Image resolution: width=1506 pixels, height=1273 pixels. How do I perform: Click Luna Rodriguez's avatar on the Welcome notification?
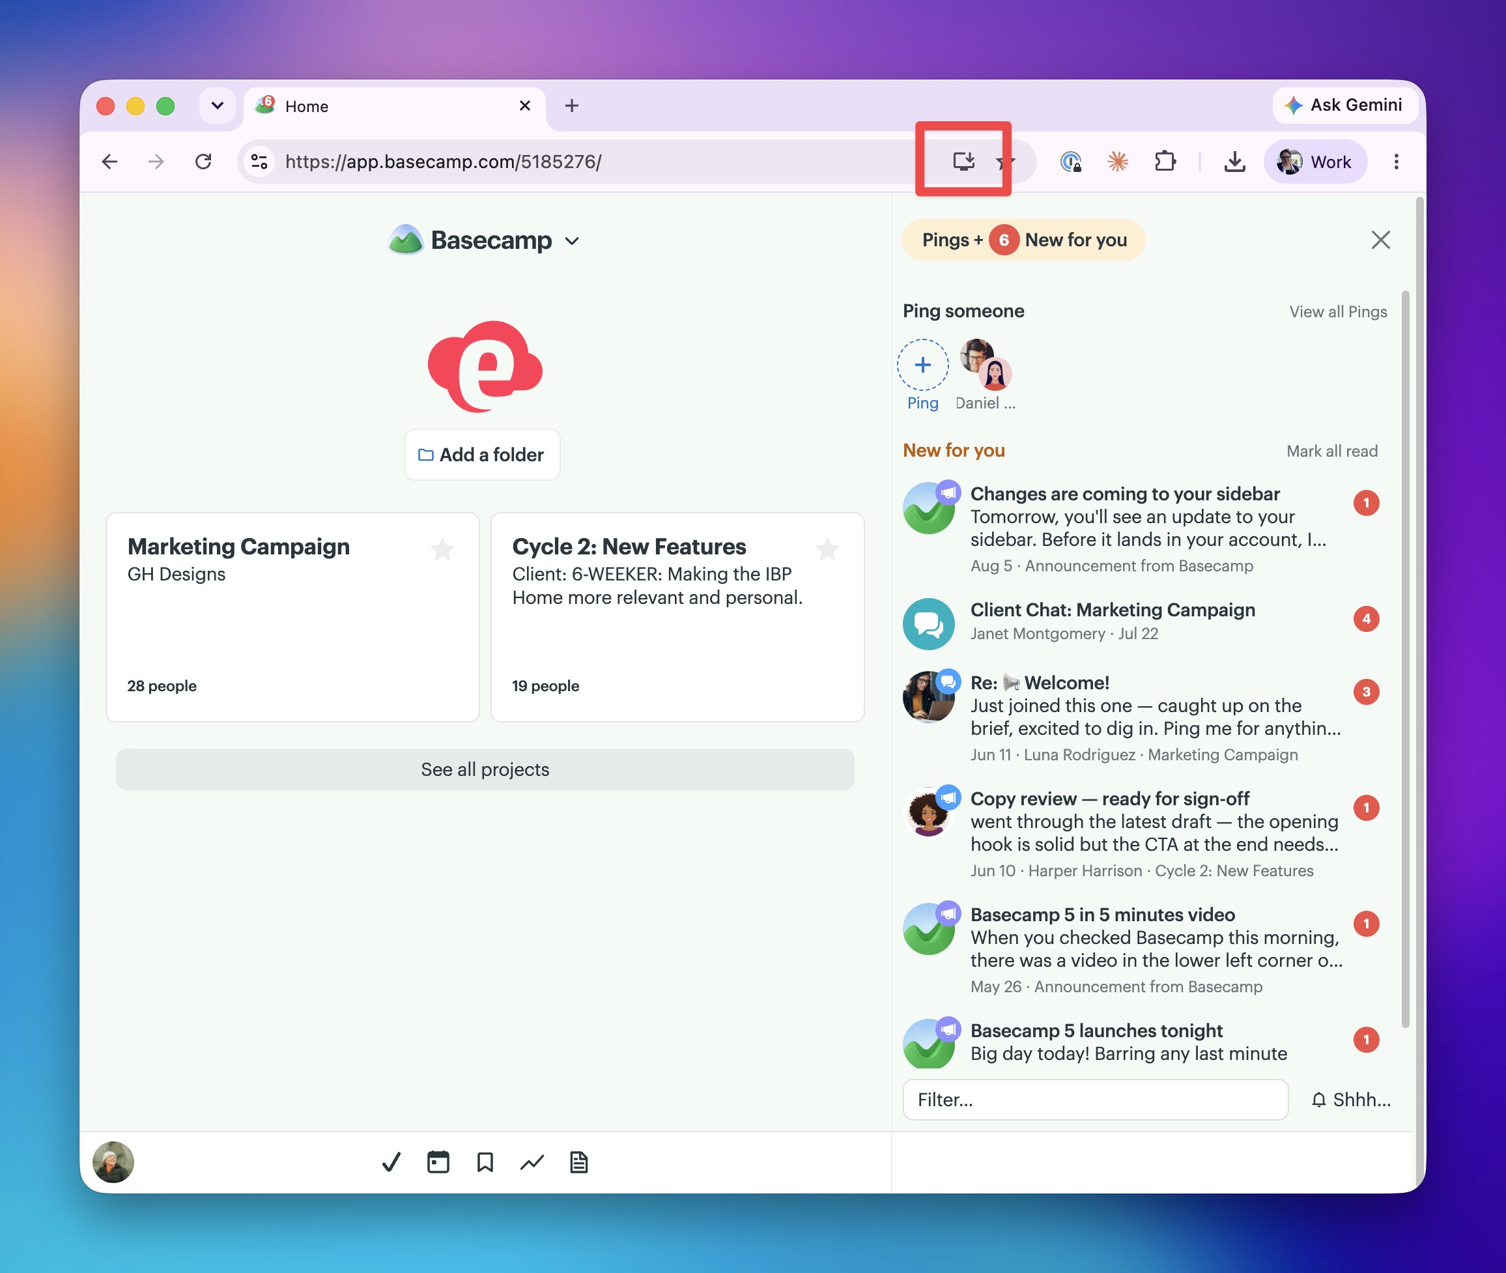point(929,696)
